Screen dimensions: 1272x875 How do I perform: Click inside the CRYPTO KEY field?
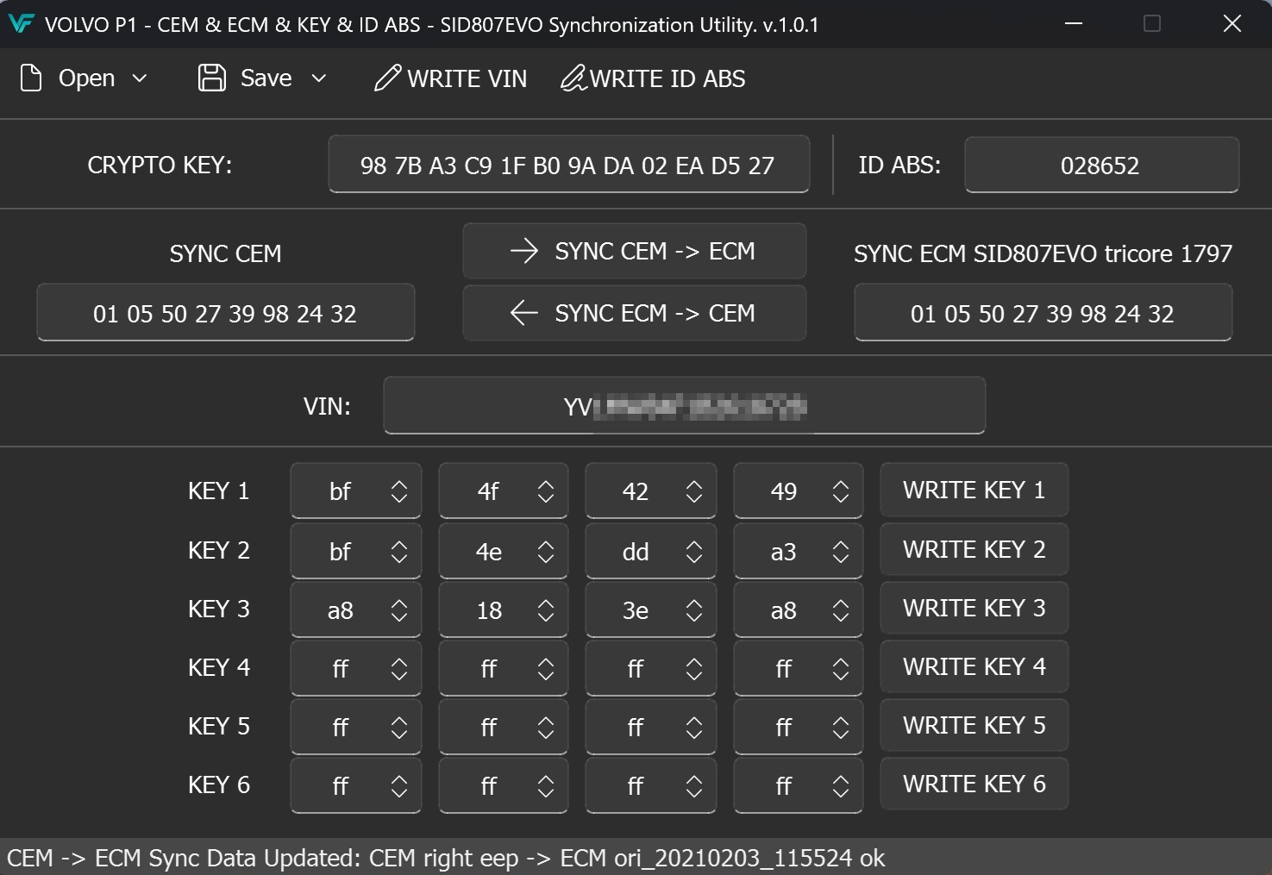pyautogui.click(x=568, y=165)
